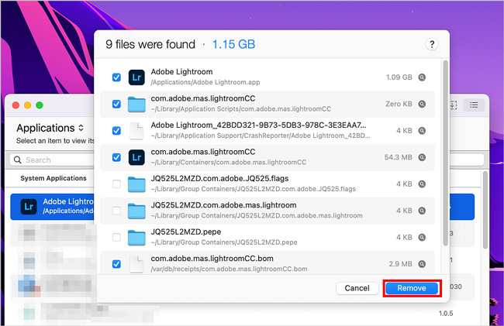504x326 pixels.
Task: Click the 2.9 MB size value
Action: point(401,264)
